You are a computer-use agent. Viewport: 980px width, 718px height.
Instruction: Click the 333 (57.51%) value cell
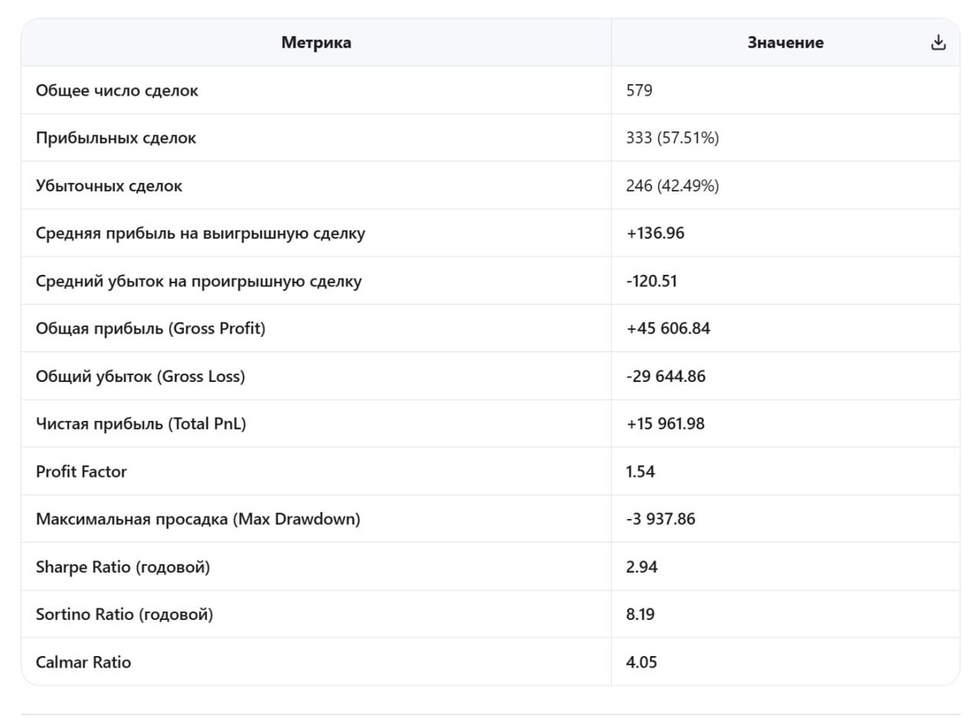672,138
